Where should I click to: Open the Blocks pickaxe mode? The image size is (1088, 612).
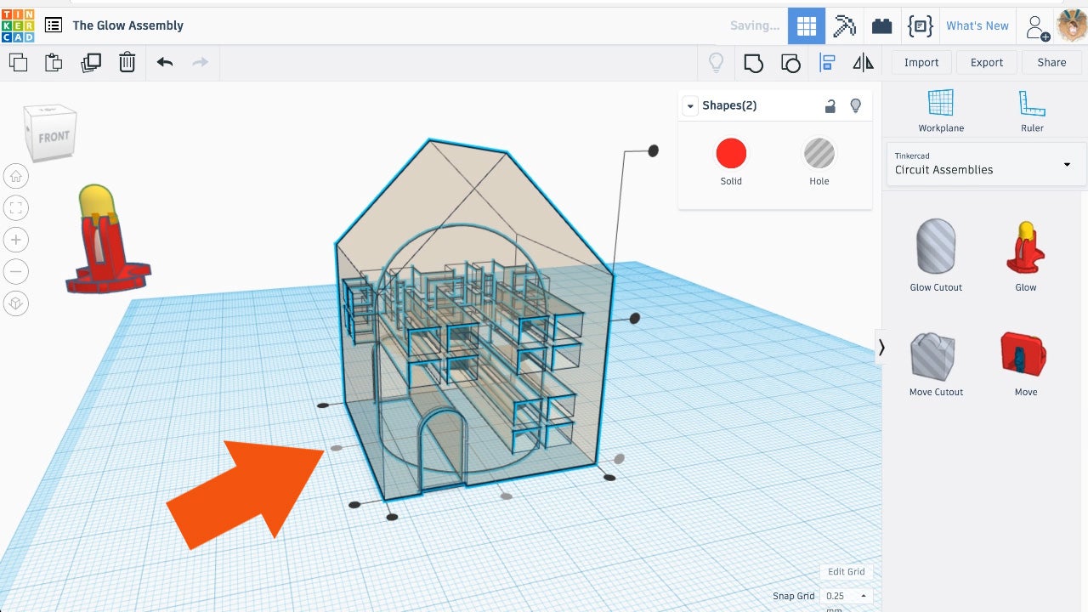pyautogui.click(x=844, y=25)
